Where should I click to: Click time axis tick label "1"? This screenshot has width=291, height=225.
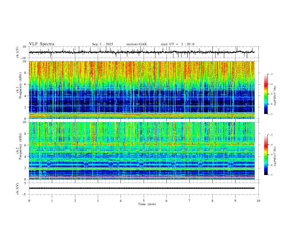click(52, 201)
